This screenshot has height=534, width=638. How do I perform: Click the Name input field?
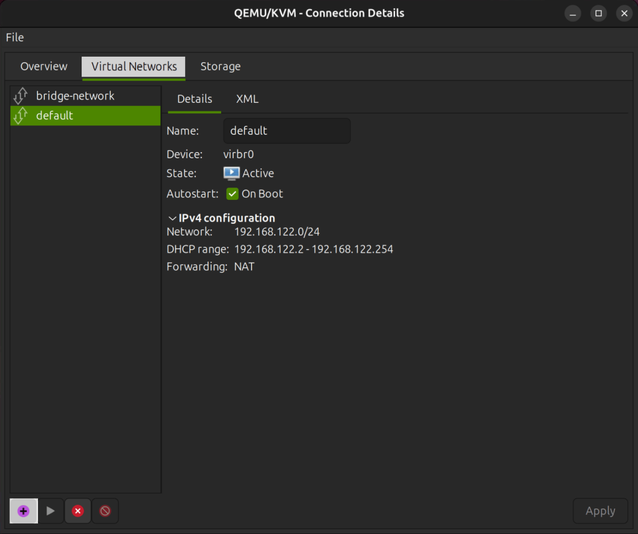pos(287,130)
